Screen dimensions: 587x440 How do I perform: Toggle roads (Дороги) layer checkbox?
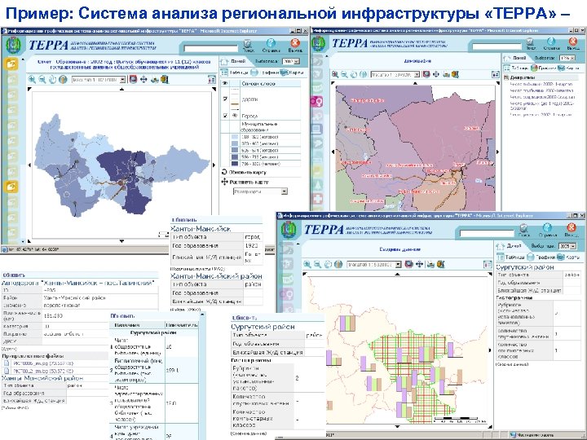225,99
